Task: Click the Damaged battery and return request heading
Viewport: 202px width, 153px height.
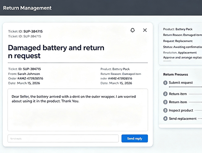Action: [56, 52]
